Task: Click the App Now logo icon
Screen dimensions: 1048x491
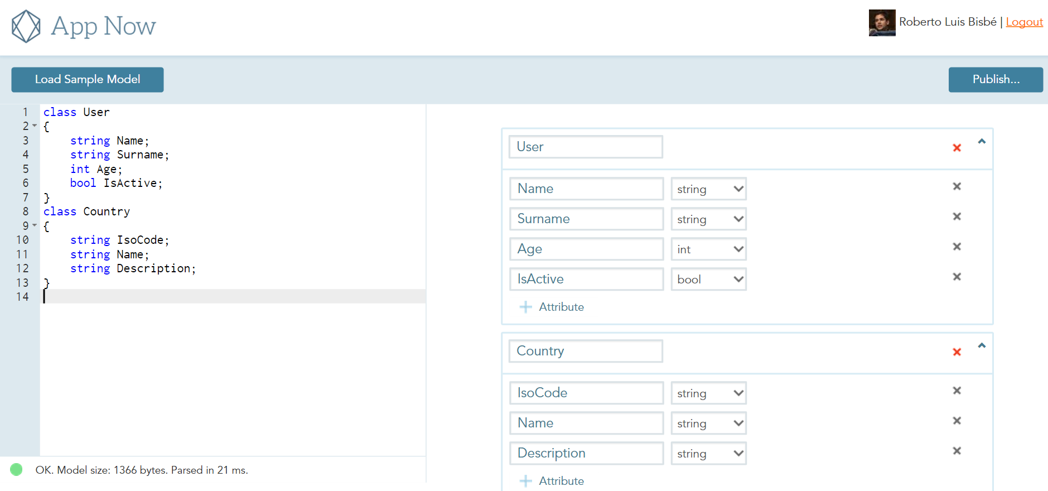Action: coord(26,26)
